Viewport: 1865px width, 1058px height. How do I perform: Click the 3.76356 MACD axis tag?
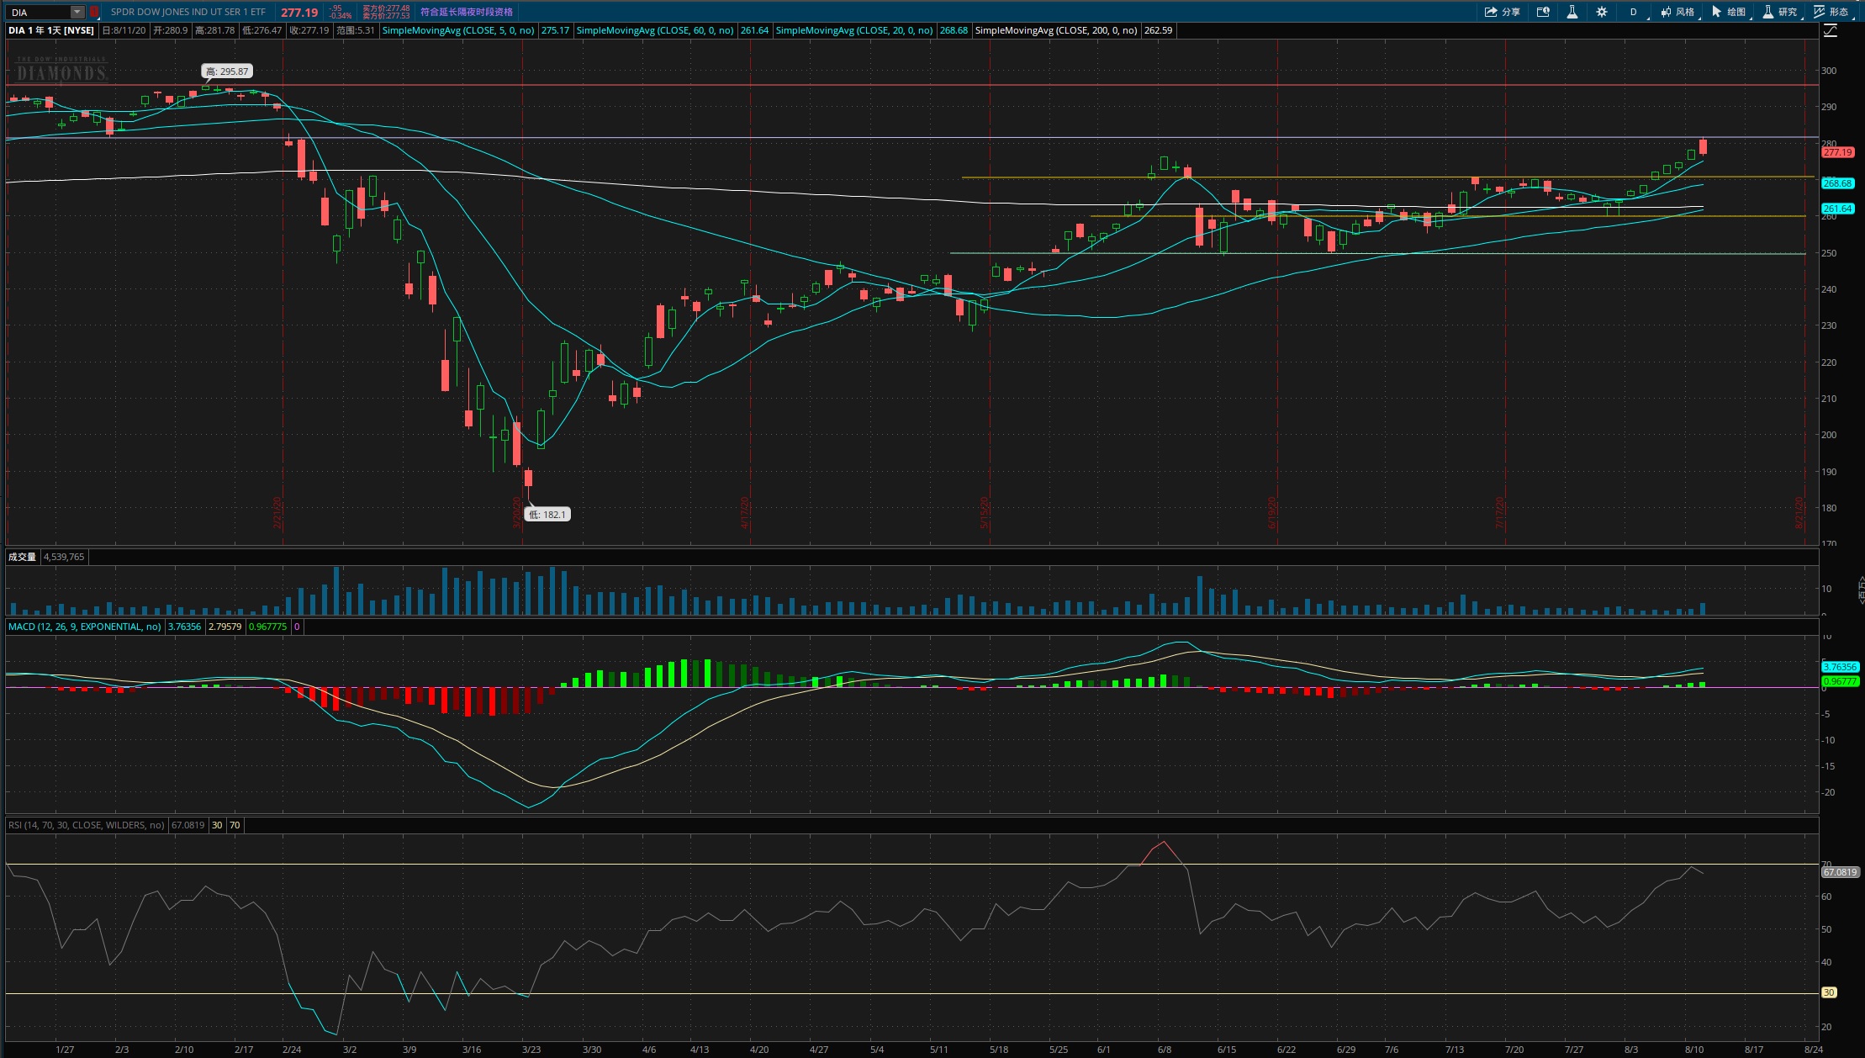(1840, 667)
